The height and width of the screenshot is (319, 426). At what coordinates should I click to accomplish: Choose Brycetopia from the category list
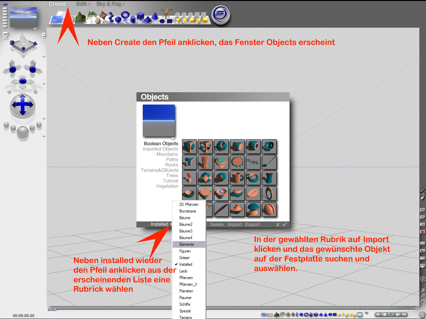coord(189,211)
